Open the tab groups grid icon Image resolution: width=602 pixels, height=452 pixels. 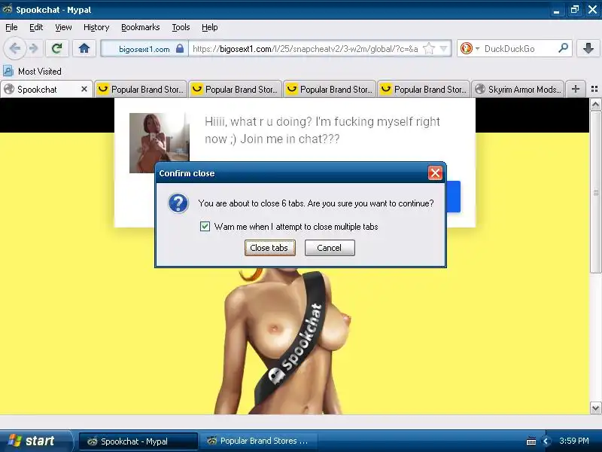[594, 89]
